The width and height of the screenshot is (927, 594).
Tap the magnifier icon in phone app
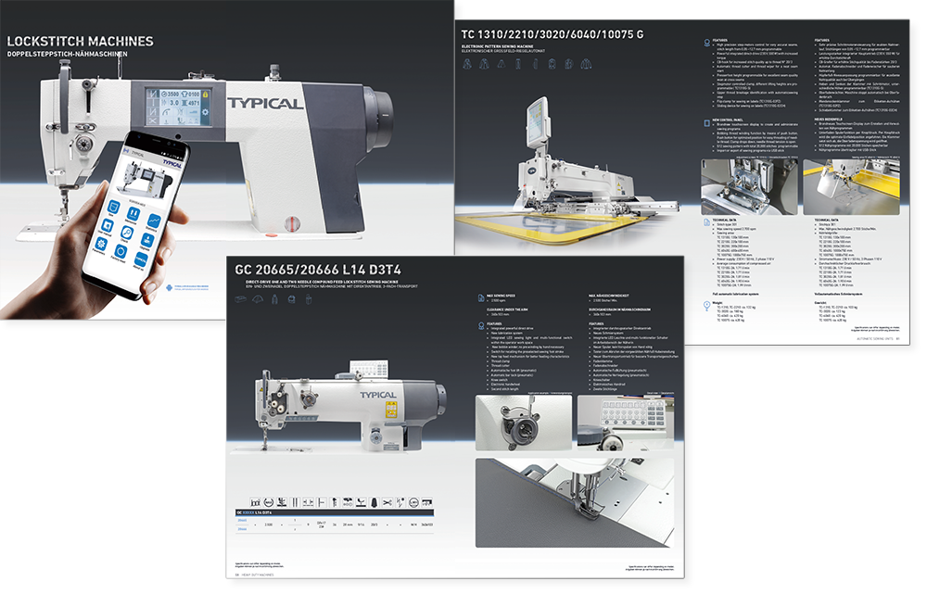pyautogui.click(x=127, y=233)
